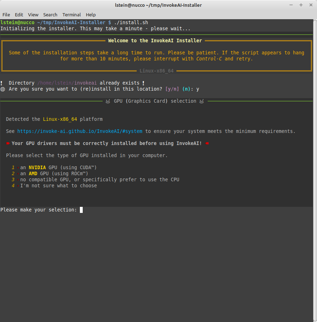Maximize the terminal window

pos(301,5)
